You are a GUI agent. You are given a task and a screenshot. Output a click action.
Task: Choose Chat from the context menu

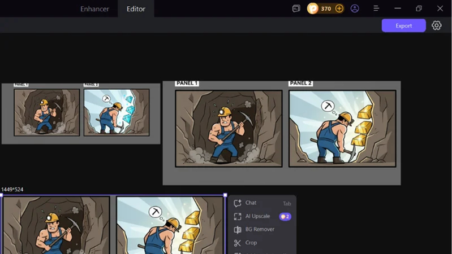coord(262,203)
